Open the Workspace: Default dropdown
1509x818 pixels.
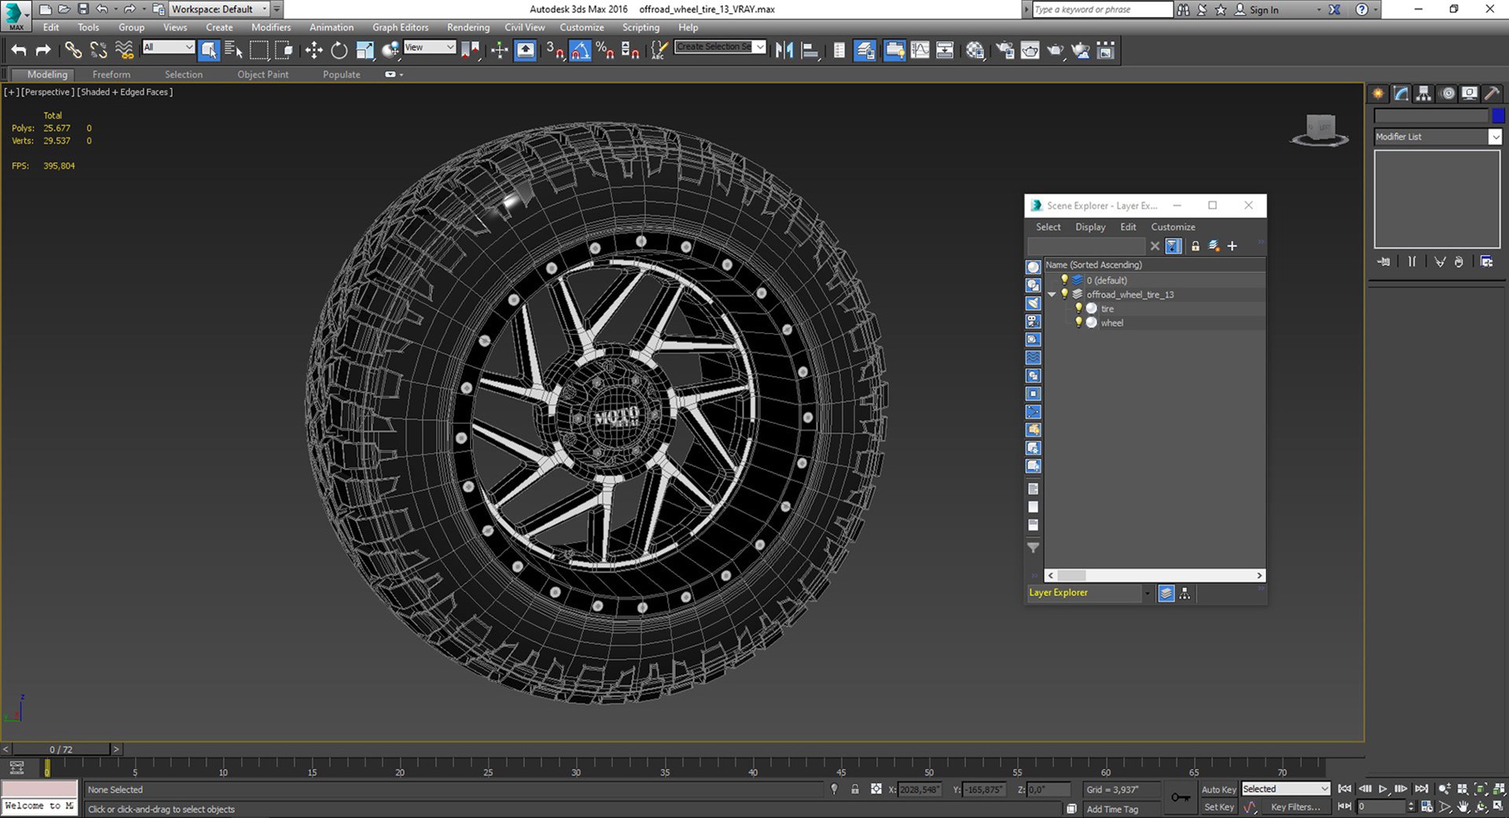[219, 9]
